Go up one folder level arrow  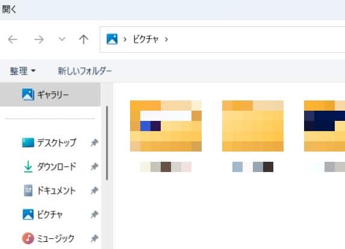84,40
